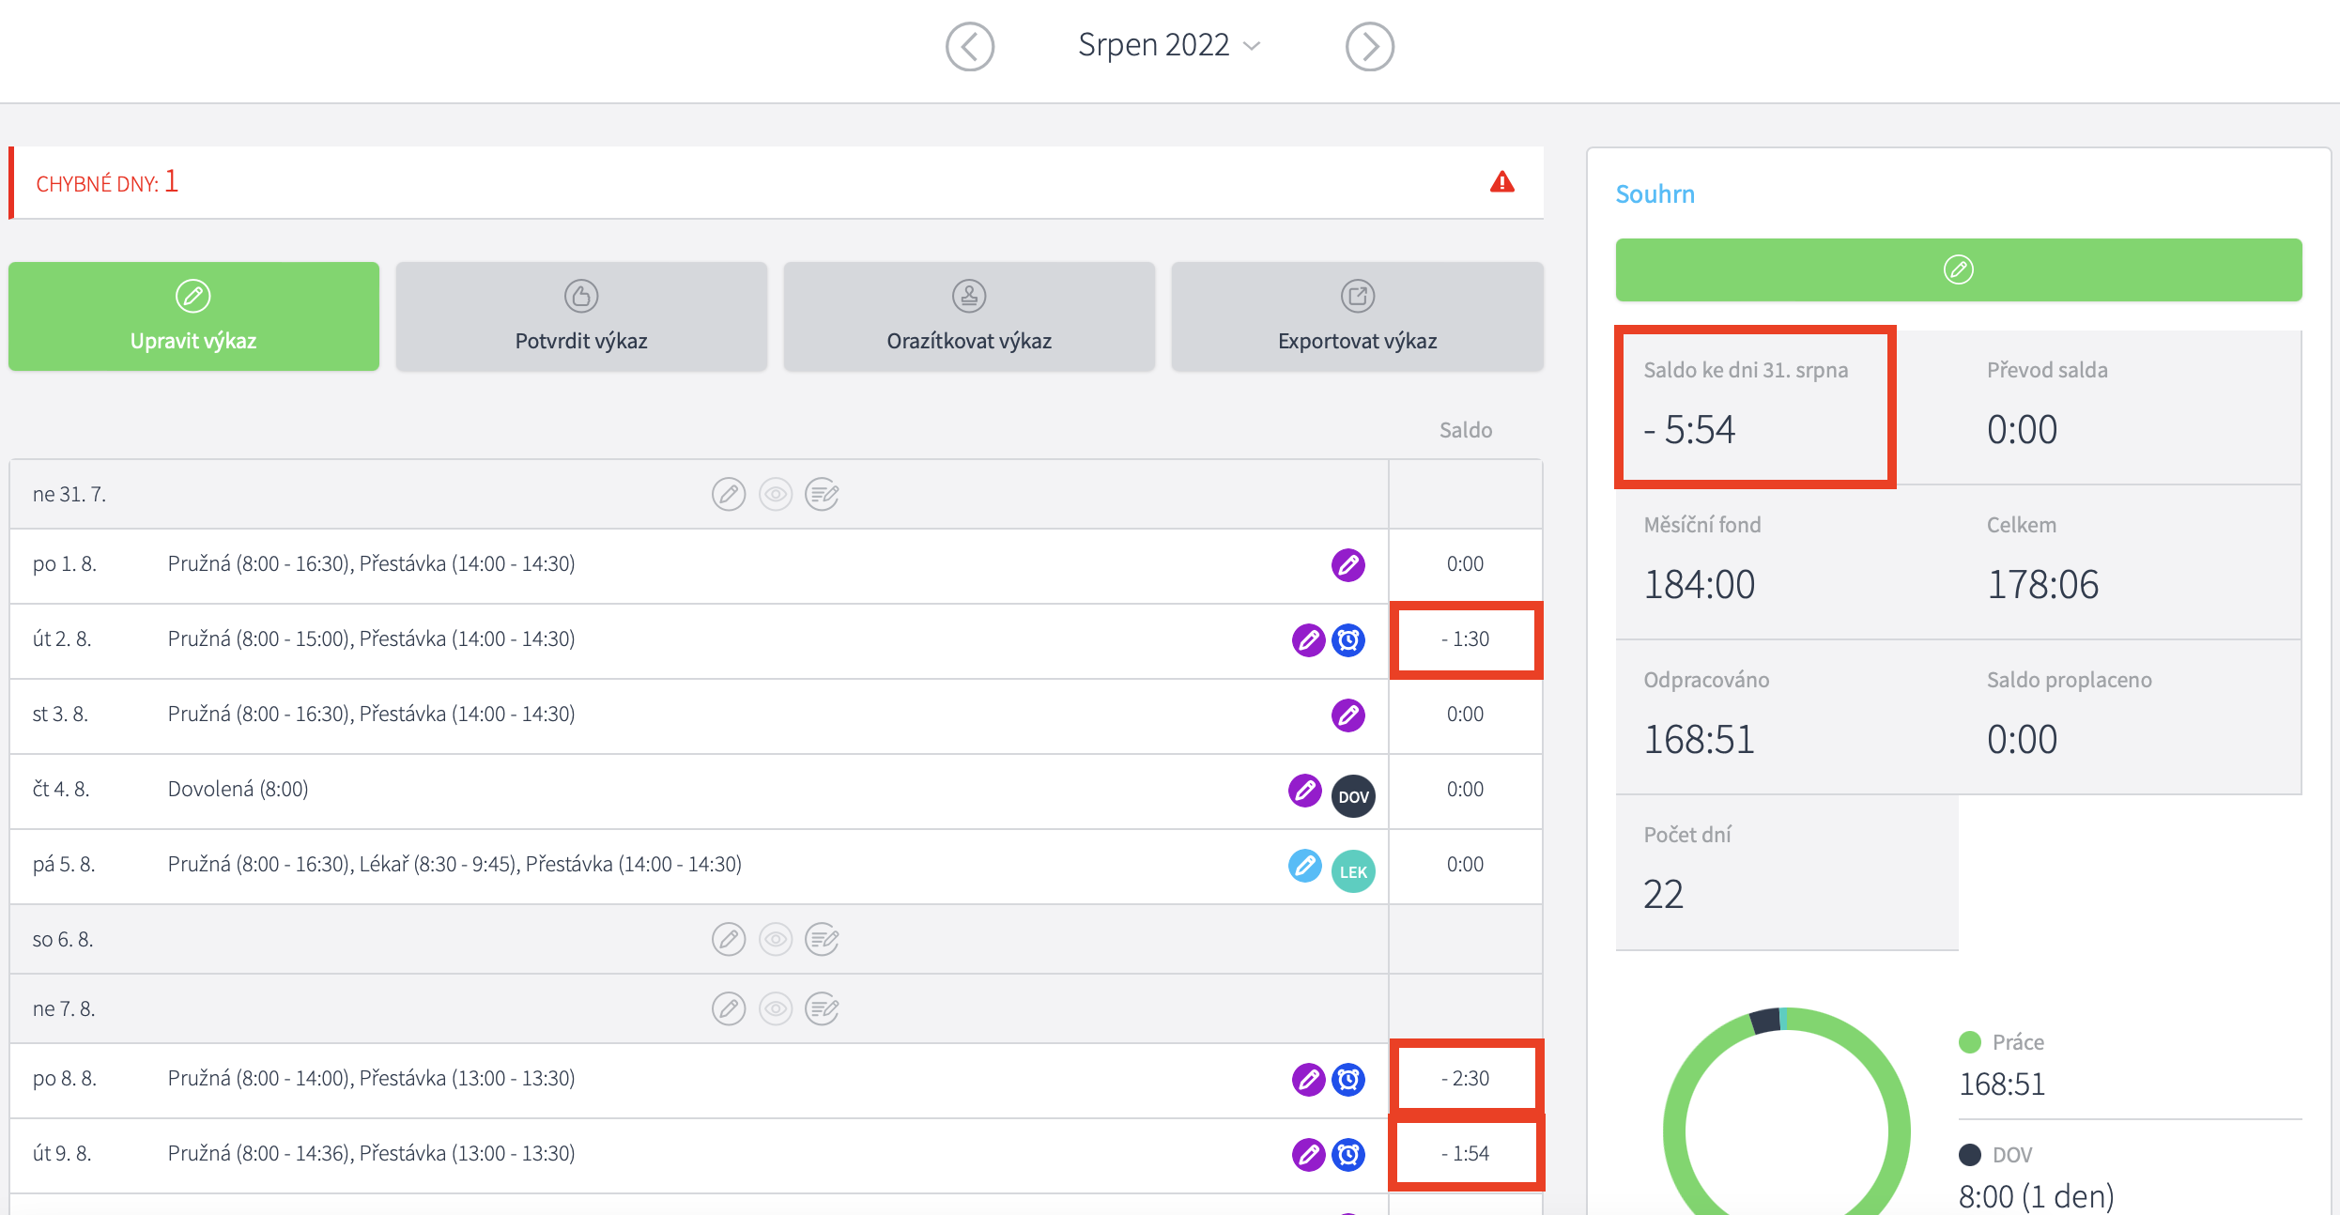Go to the next month arrow
Image resolution: width=2340 pixels, height=1215 pixels.
pyautogui.click(x=1369, y=46)
